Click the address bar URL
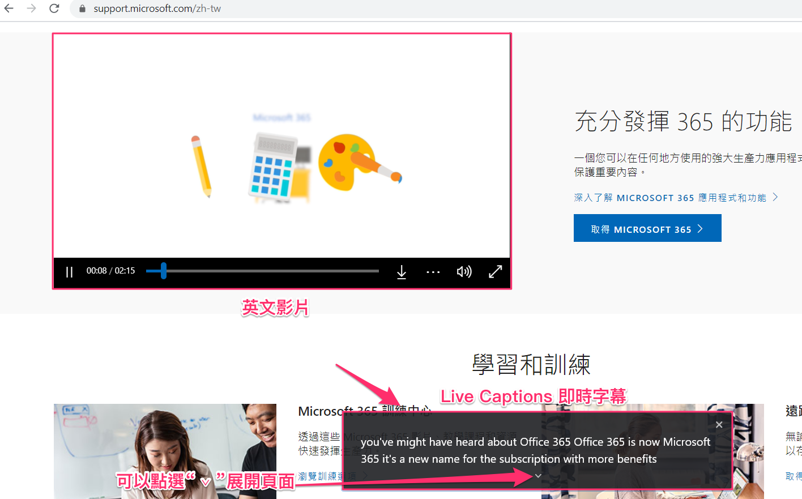This screenshot has width=802, height=499. (x=157, y=8)
